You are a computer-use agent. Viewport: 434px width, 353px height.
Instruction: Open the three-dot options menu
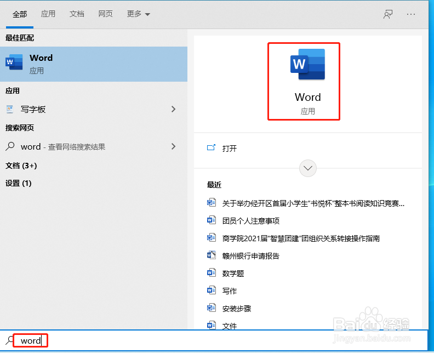tap(411, 14)
